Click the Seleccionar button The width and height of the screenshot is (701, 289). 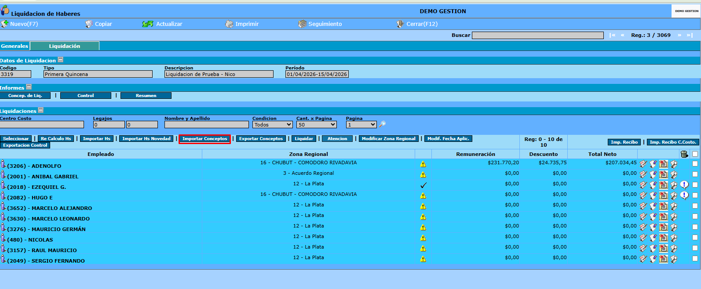click(16, 138)
